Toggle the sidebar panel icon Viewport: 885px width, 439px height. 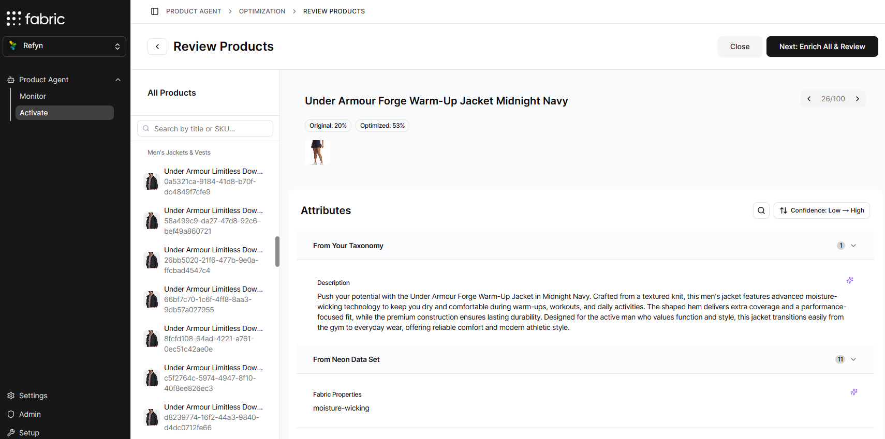point(155,11)
